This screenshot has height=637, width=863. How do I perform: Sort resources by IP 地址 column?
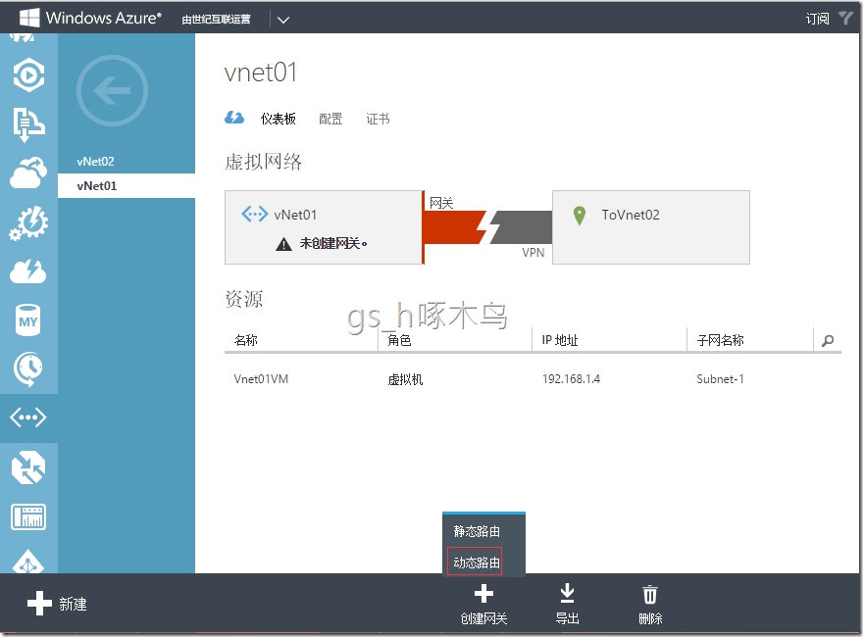coord(560,340)
